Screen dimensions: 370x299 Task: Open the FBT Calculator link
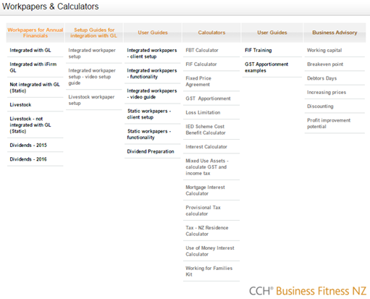[x=202, y=50]
